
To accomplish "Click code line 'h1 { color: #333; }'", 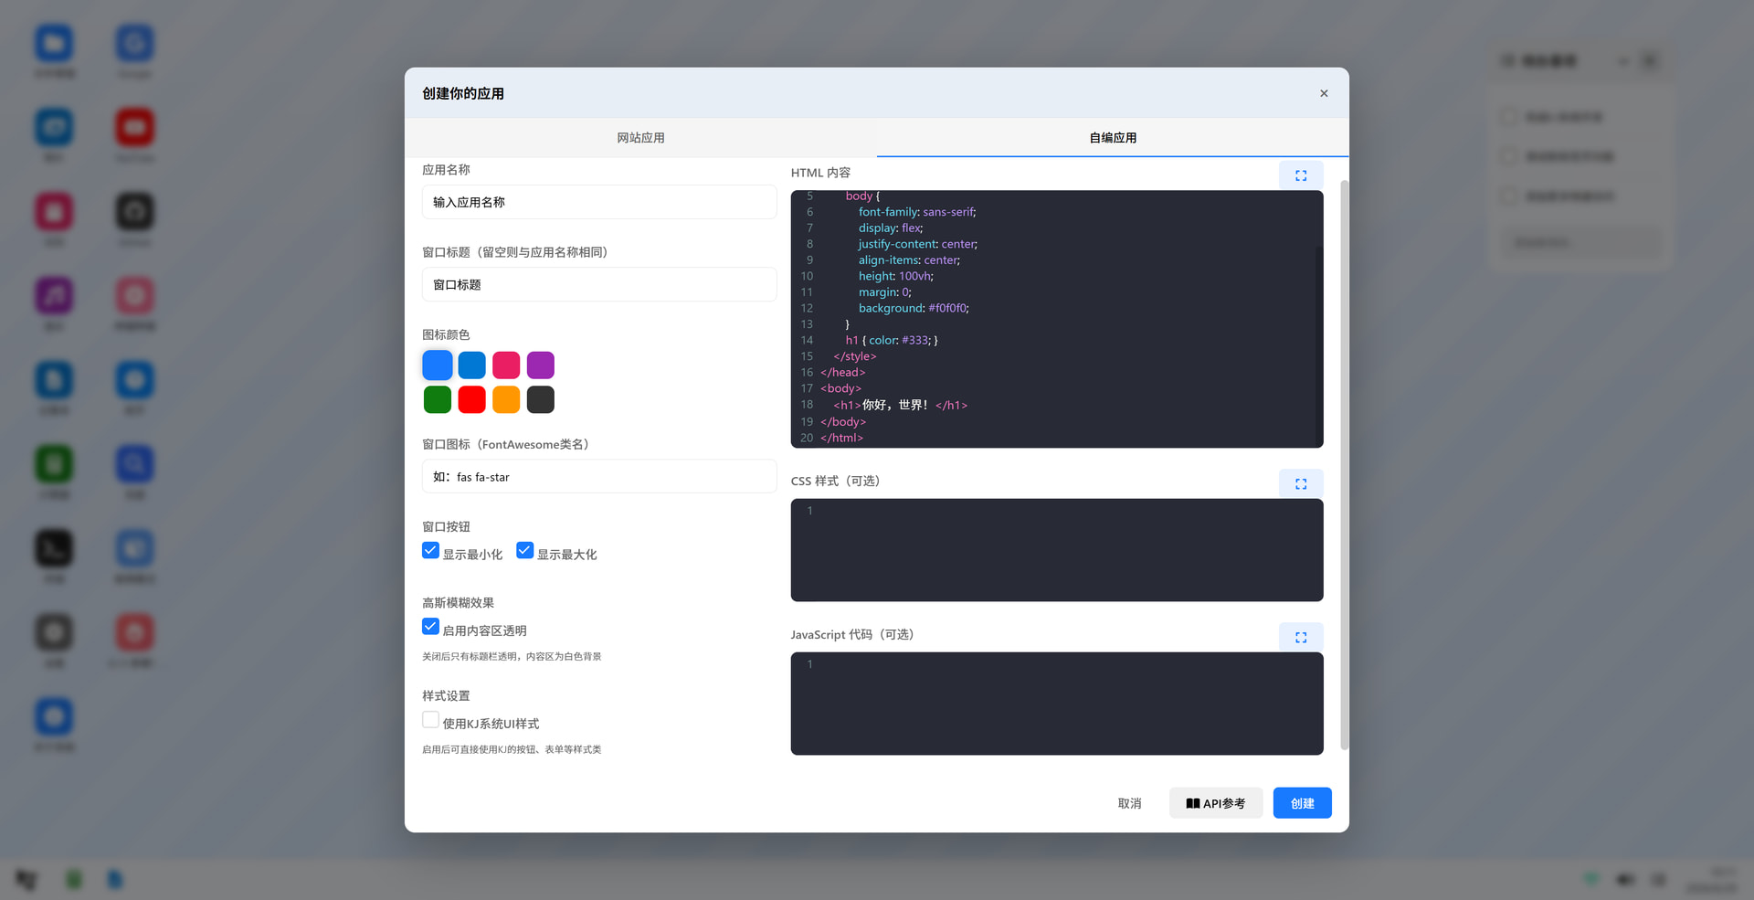I will coord(892,340).
